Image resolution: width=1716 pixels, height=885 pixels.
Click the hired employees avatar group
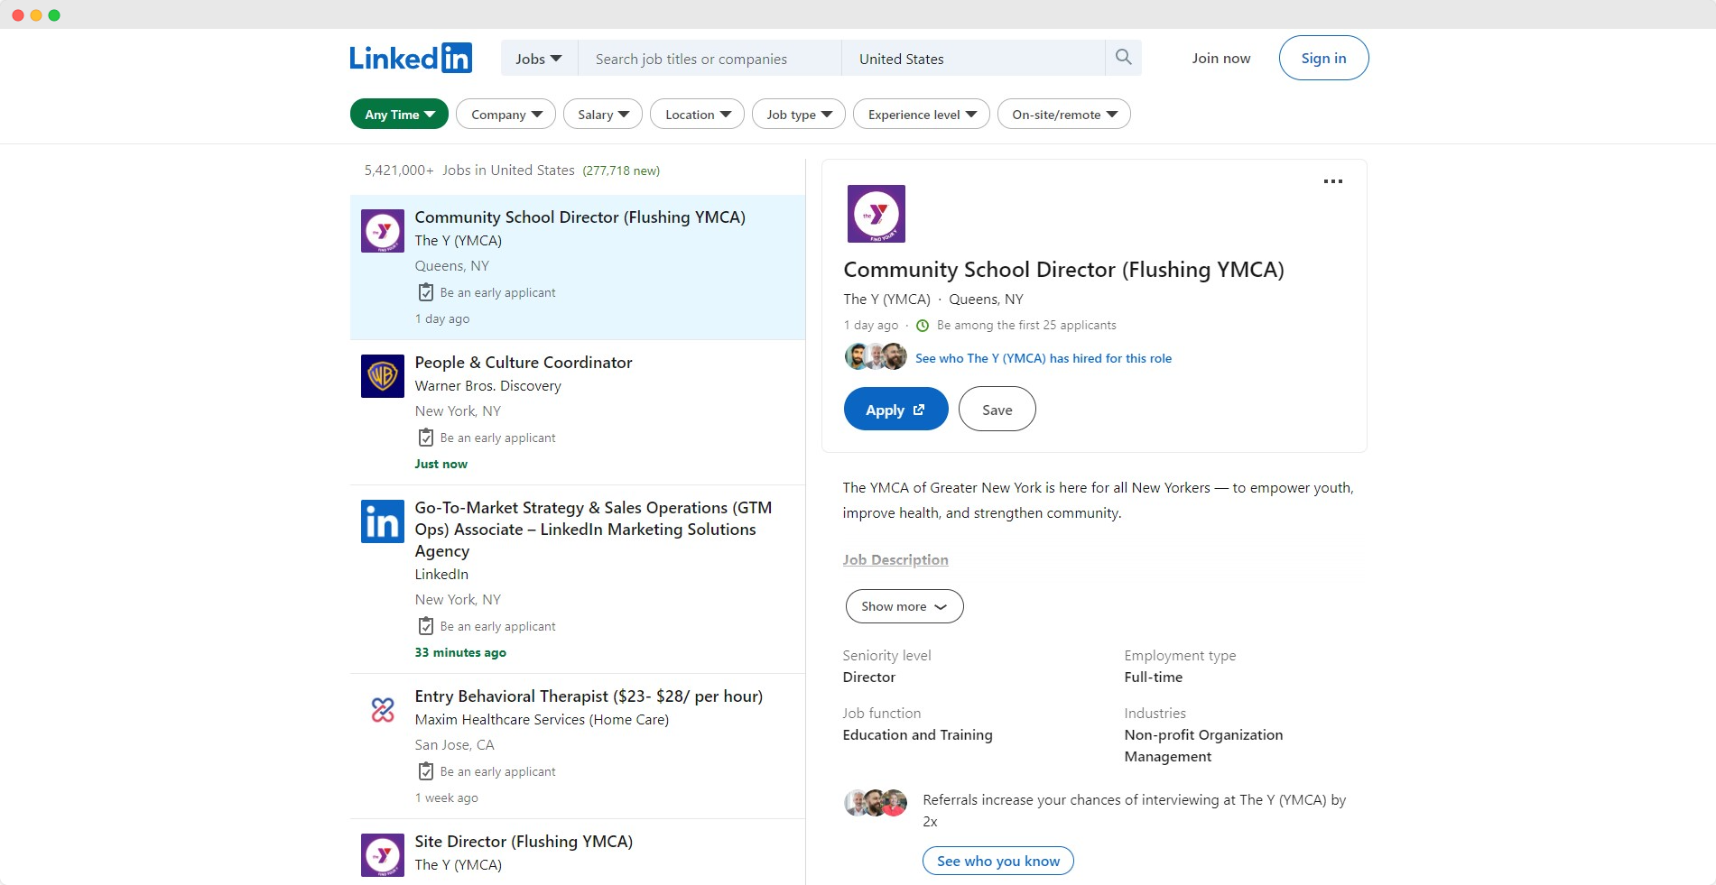point(876,356)
